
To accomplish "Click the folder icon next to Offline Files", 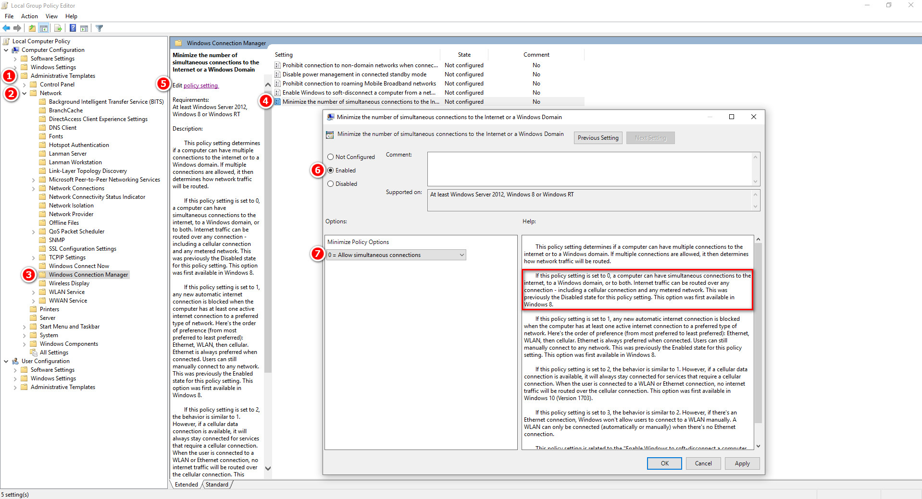I will tap(42, 223).
